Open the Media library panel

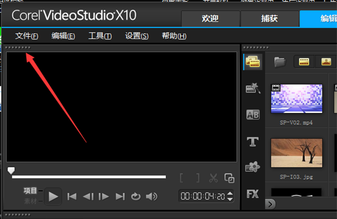253,62
